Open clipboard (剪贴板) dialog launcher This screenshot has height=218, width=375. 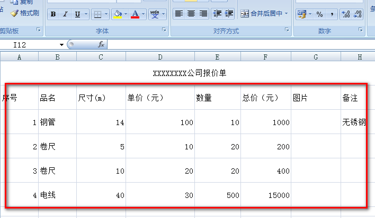[x=39, y=30]
